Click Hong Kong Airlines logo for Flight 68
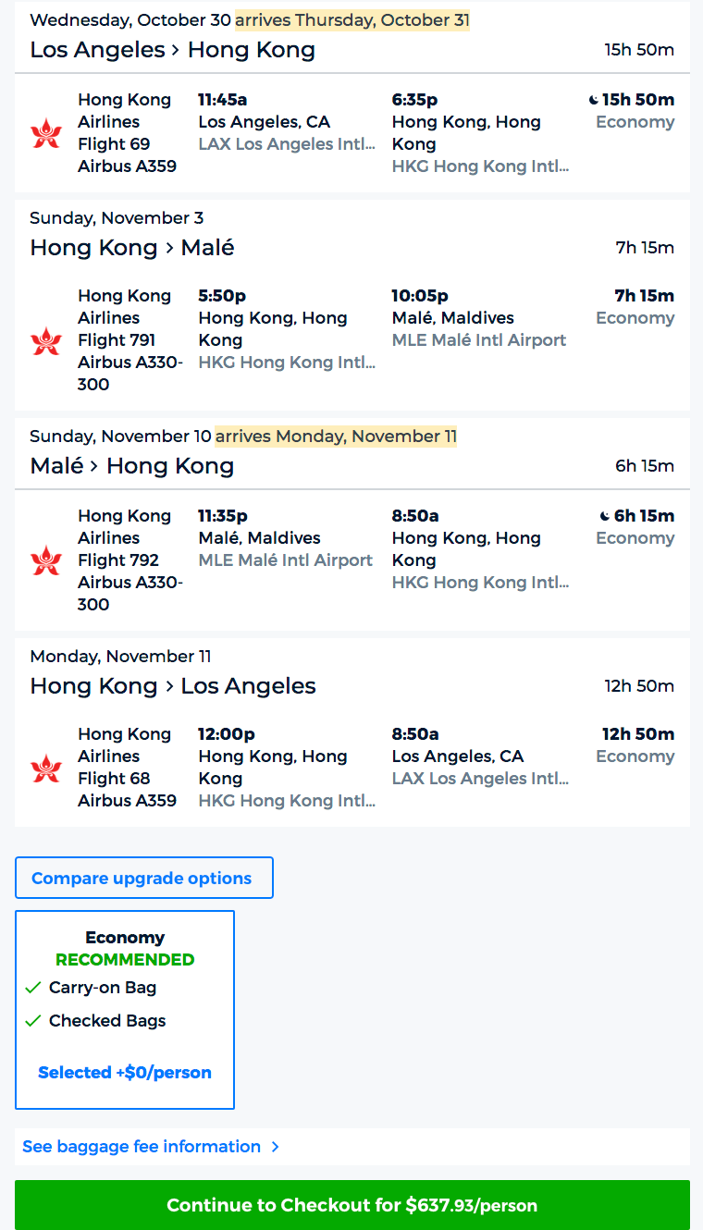 [45, 768]
